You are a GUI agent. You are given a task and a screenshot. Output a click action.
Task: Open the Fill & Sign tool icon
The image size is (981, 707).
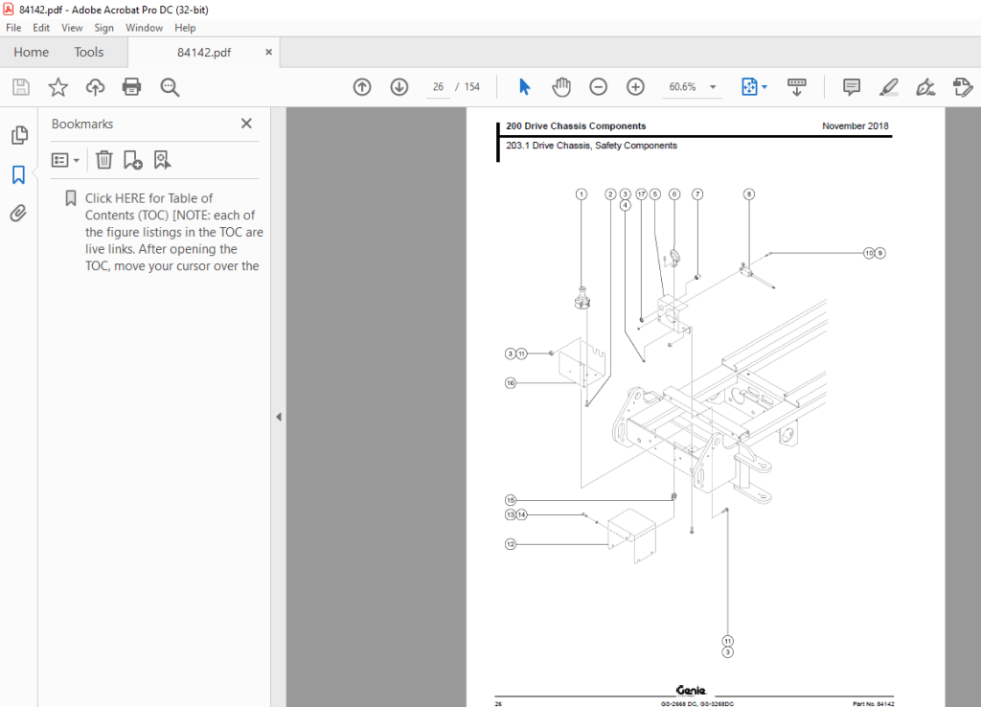coord(925,87)
